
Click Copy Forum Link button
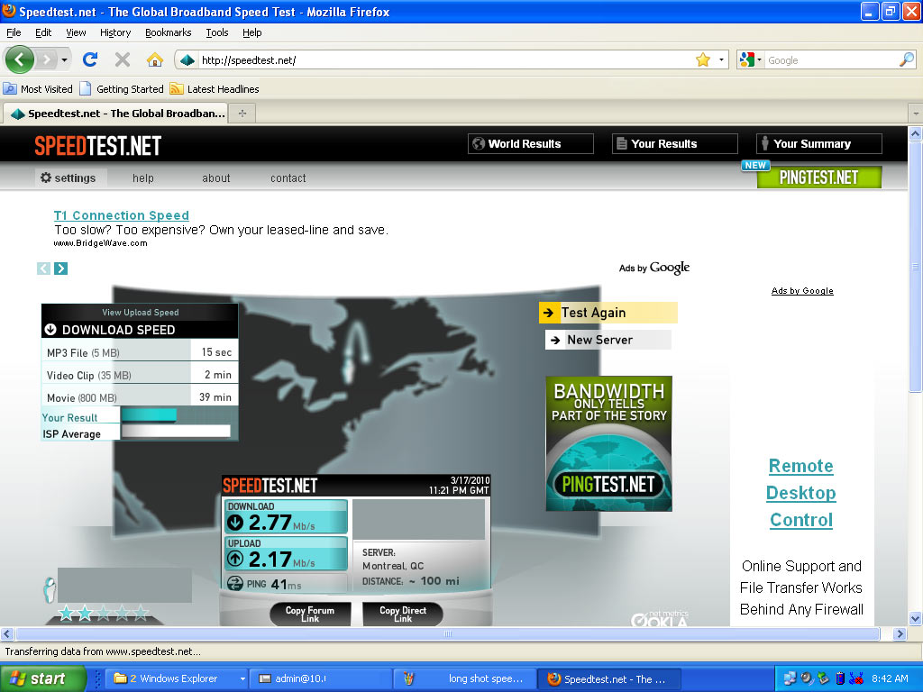pyautogui.click(x=310, y=614)
